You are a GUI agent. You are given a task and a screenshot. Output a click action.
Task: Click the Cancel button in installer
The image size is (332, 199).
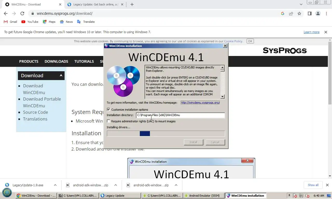pyautogui.click(x=215, y=142)
